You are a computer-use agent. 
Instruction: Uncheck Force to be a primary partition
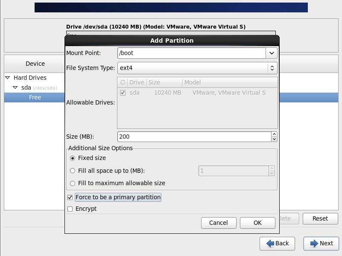click(x=70, y=198)
